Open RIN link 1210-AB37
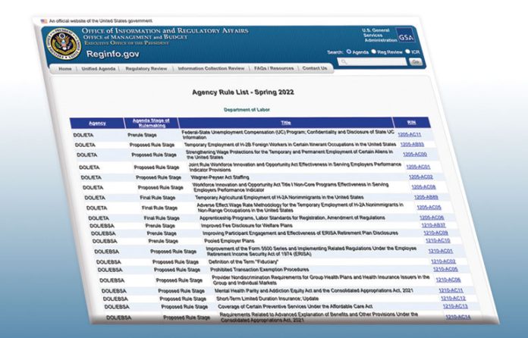Viewport: 528px width, 338px height. coord(433,225)
